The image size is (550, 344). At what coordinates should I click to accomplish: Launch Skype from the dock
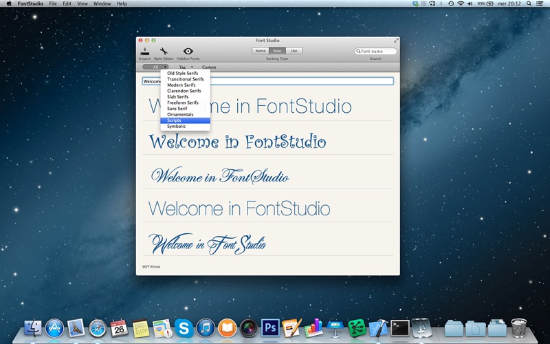184,329
